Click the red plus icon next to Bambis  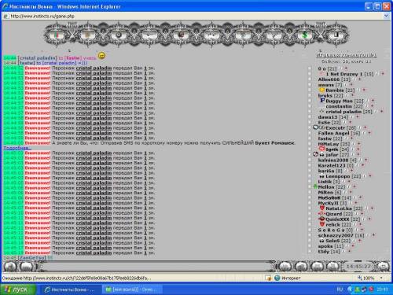pos(364,90)
